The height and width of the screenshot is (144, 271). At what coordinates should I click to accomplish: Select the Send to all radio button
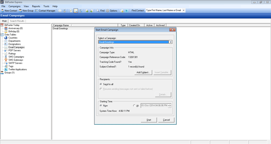(x=101, y=84)
